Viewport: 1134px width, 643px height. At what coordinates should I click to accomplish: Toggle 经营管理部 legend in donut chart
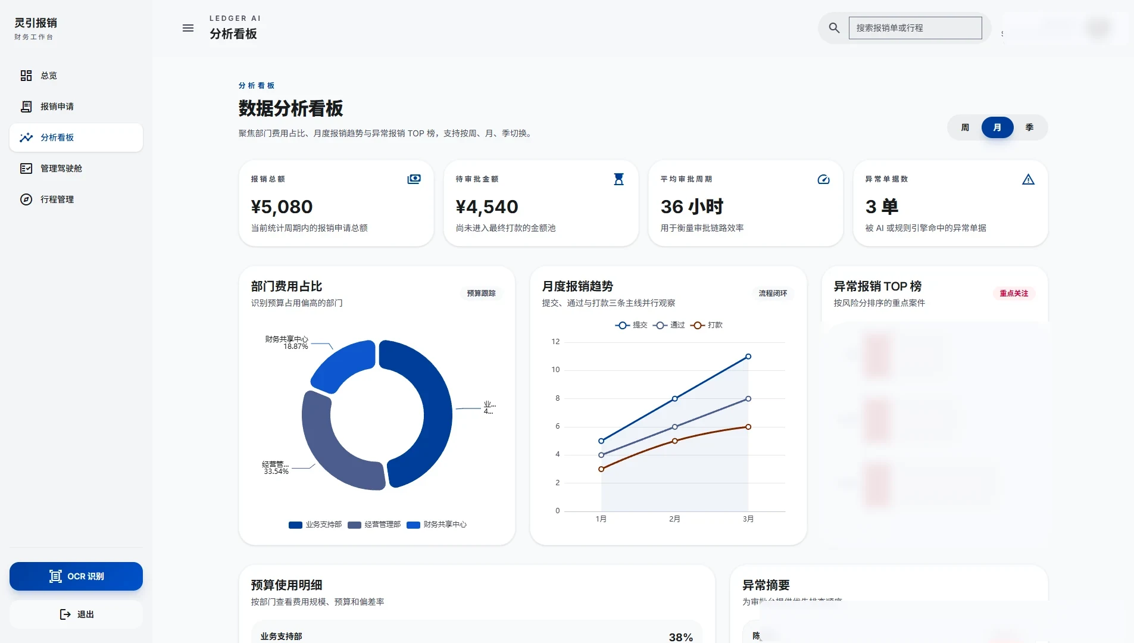pyautogui.click(x=374, y=525)
